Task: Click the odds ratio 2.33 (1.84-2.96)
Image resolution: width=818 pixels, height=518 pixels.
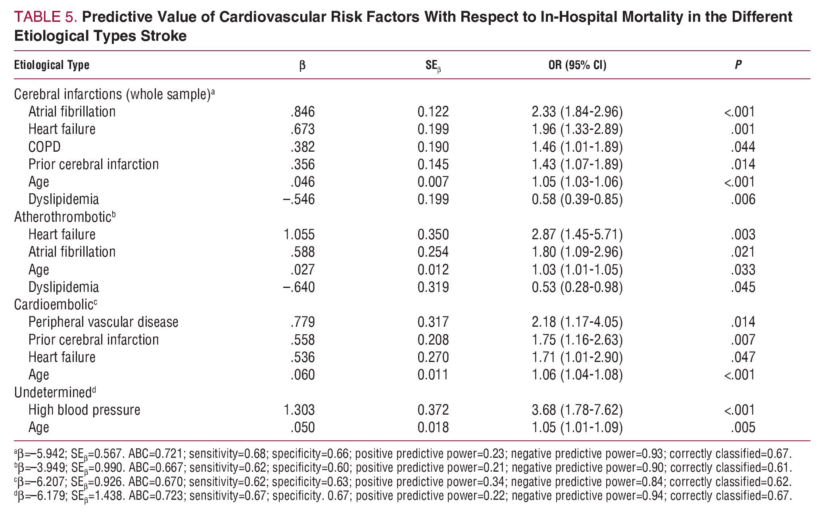Action: coord(577,112)
